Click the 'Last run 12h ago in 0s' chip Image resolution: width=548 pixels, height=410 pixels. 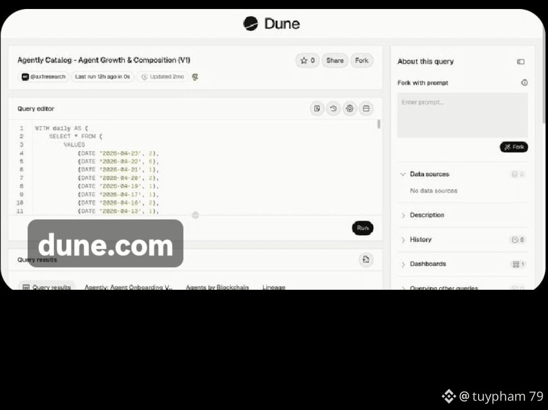tap(102, 77)
